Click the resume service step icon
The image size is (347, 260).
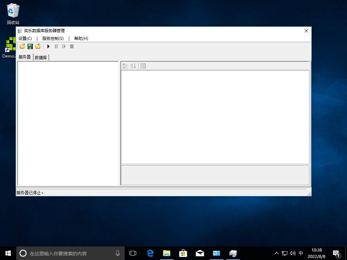pyautogui.click(x=64, y=46)
